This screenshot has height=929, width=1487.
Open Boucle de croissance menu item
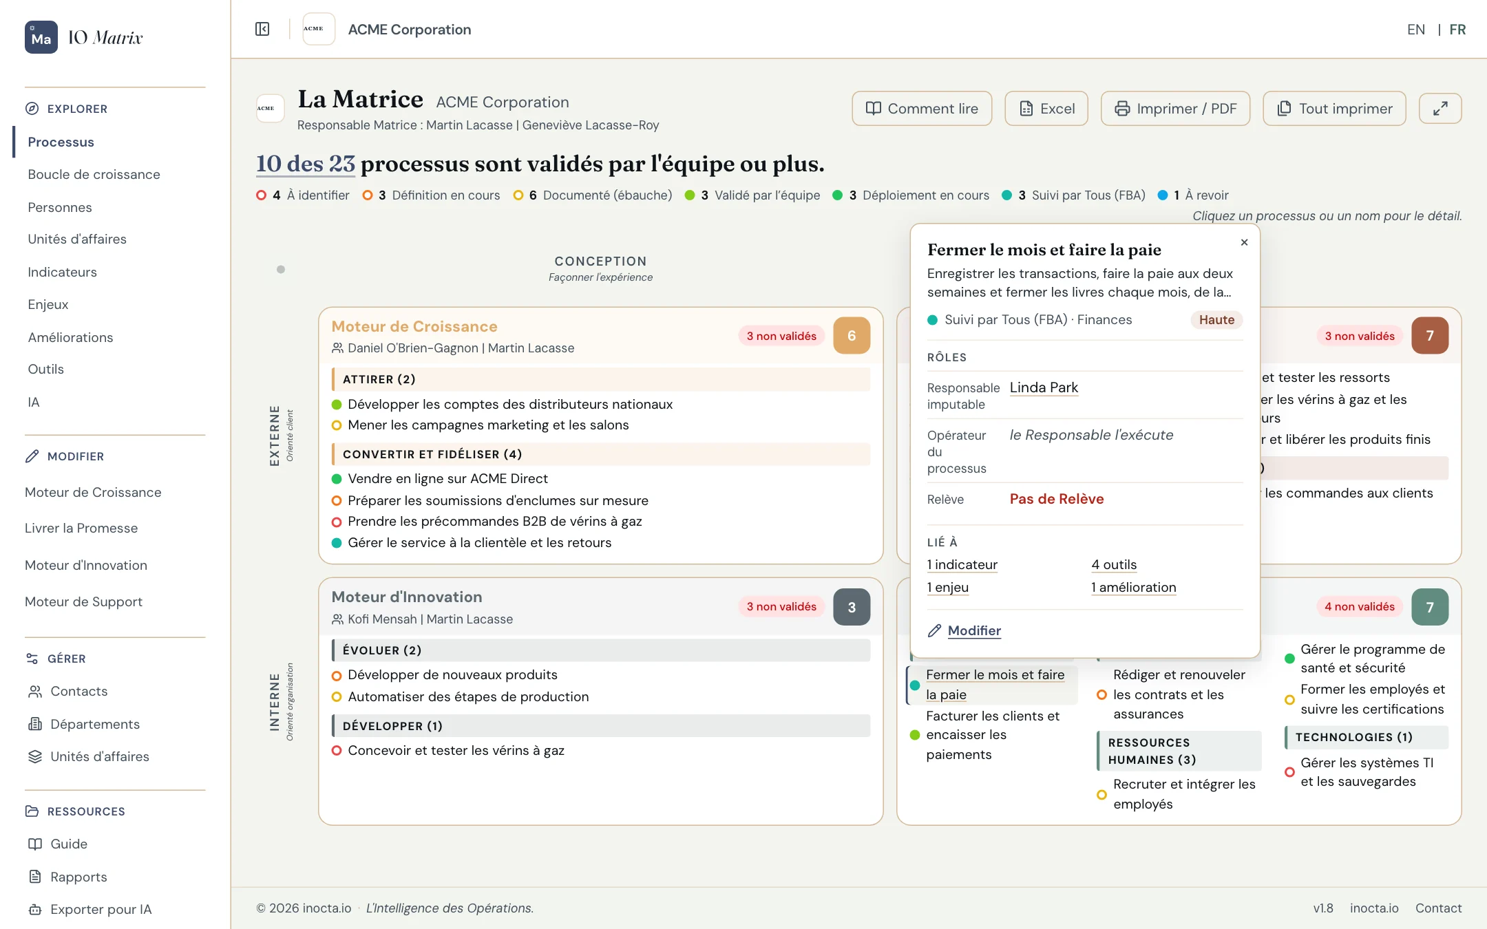[x=94, y=174]
